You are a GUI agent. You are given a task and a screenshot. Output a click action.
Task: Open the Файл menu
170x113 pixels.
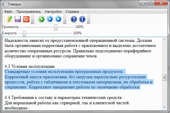pyautogui.click(x=8, y=12)
